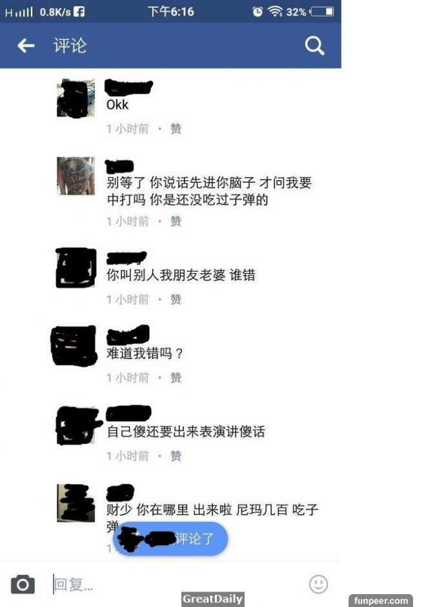The height and width of the screenshot is (607, 426).
Task: Open the avatar beside the 财少 comment
Action: point(76,503)
